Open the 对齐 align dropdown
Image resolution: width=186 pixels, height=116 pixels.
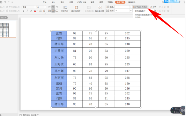153,7
